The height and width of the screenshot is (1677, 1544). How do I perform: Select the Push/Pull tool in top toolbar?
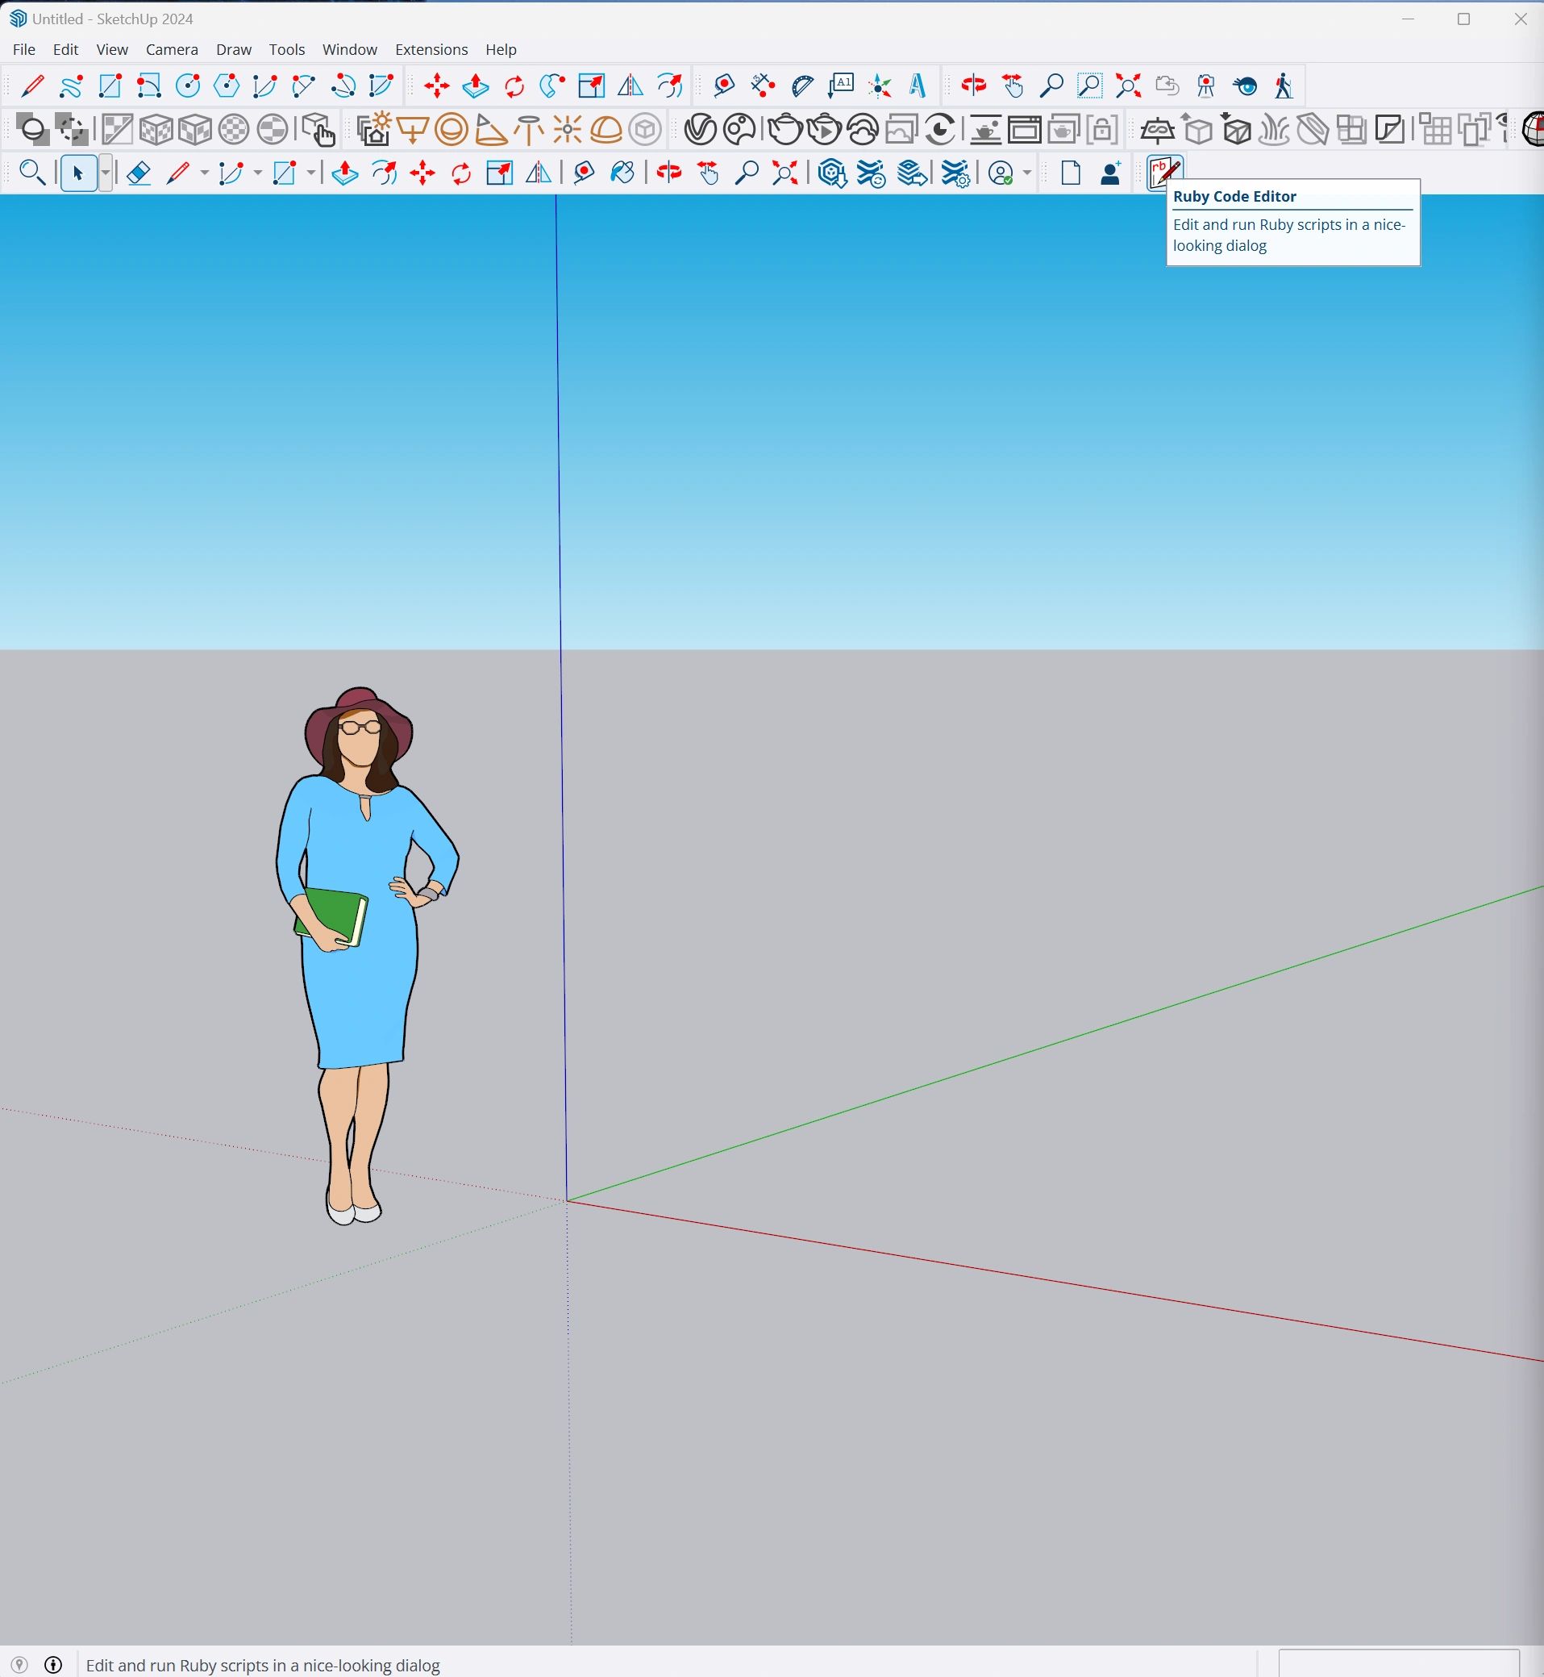click(476, 86)
